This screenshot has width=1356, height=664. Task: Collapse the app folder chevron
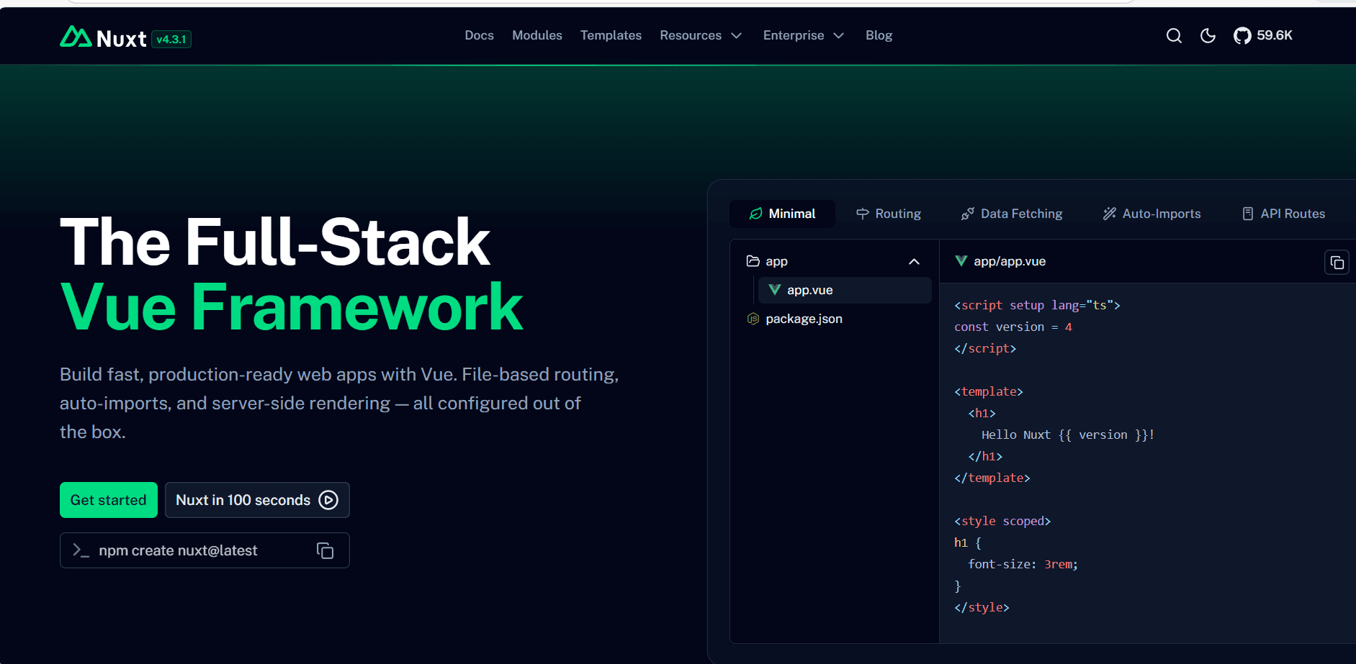[914, 261]
